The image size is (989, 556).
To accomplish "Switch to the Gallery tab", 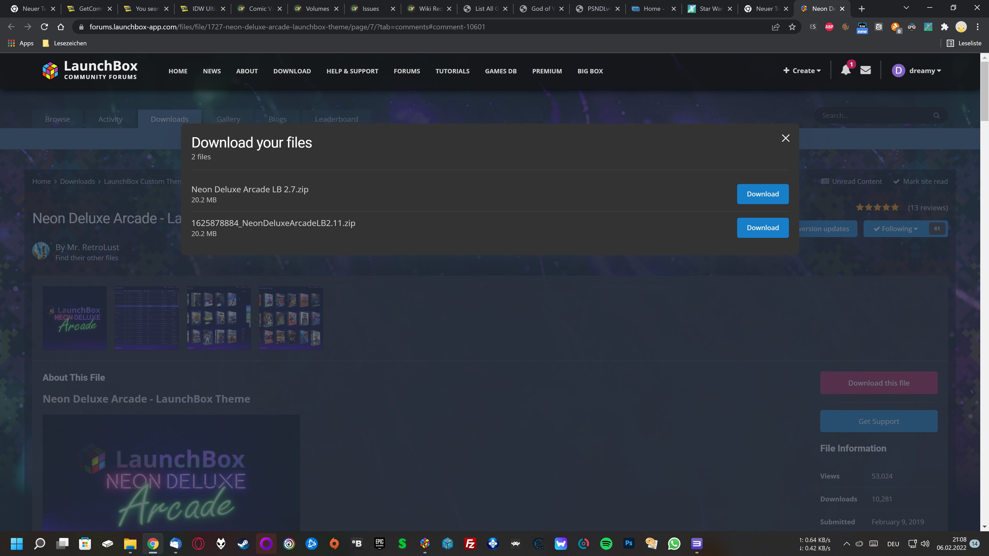I will 228,119.
